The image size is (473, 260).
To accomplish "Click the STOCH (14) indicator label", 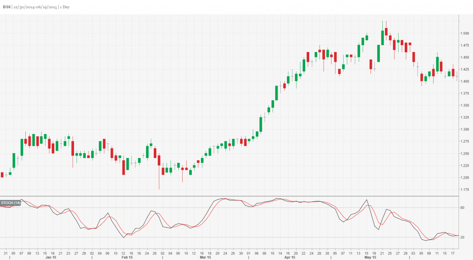I will [10, 202].
